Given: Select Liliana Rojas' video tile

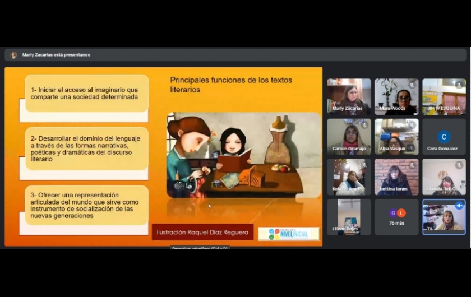Looking at the screenshot, I should (x=349, y=217).
